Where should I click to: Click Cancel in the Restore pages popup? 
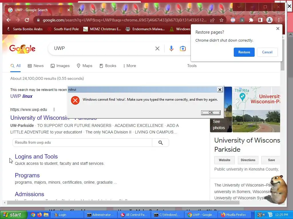click(x=267, y=52)
